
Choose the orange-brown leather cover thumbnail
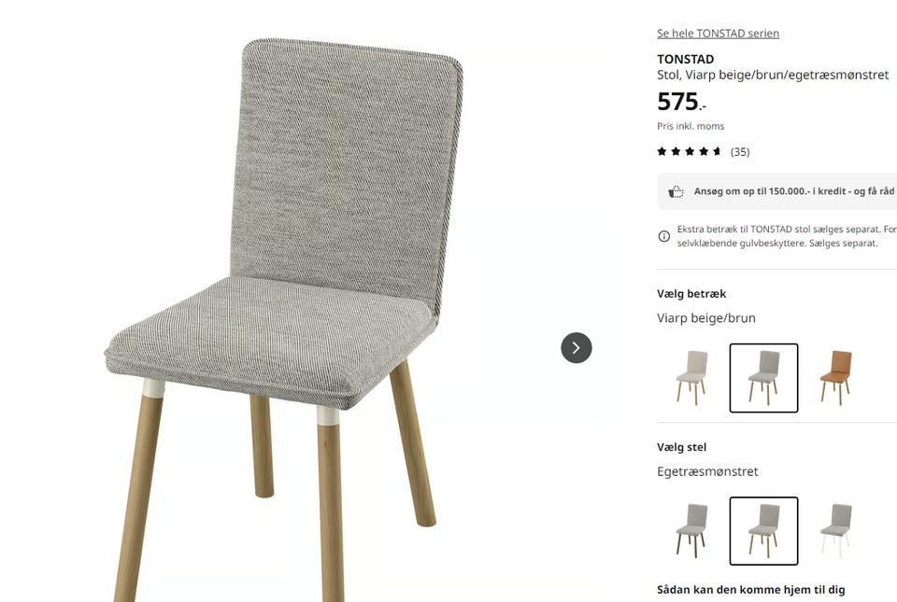pos(835,378)
